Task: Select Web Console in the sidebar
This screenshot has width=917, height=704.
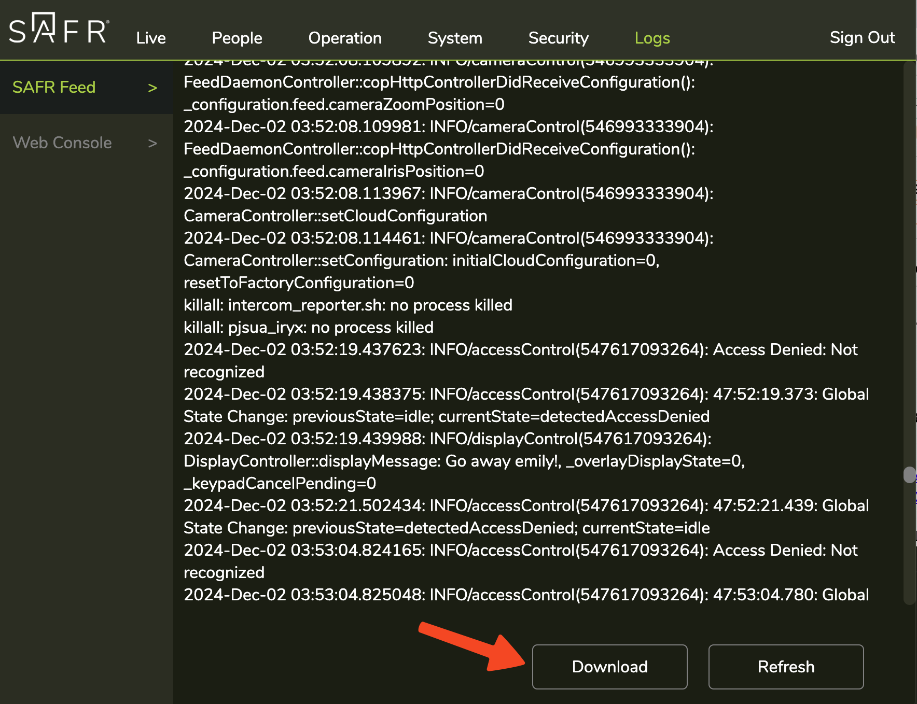Action: tap(62, 143)
